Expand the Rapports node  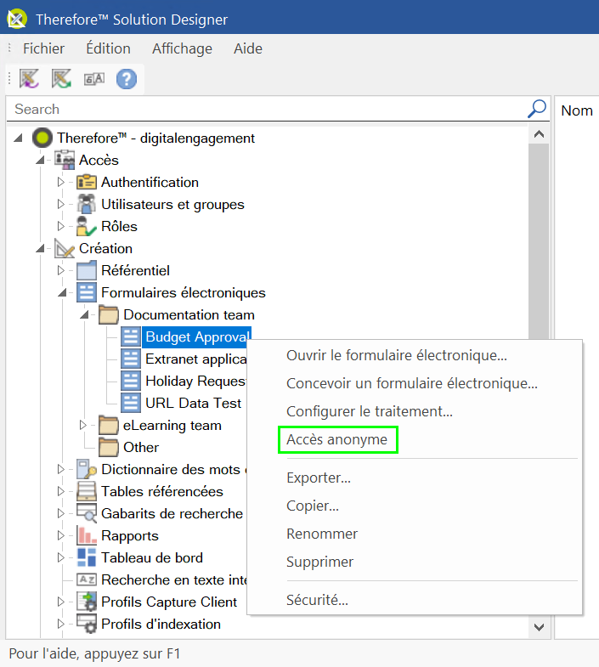click(61, 535)
